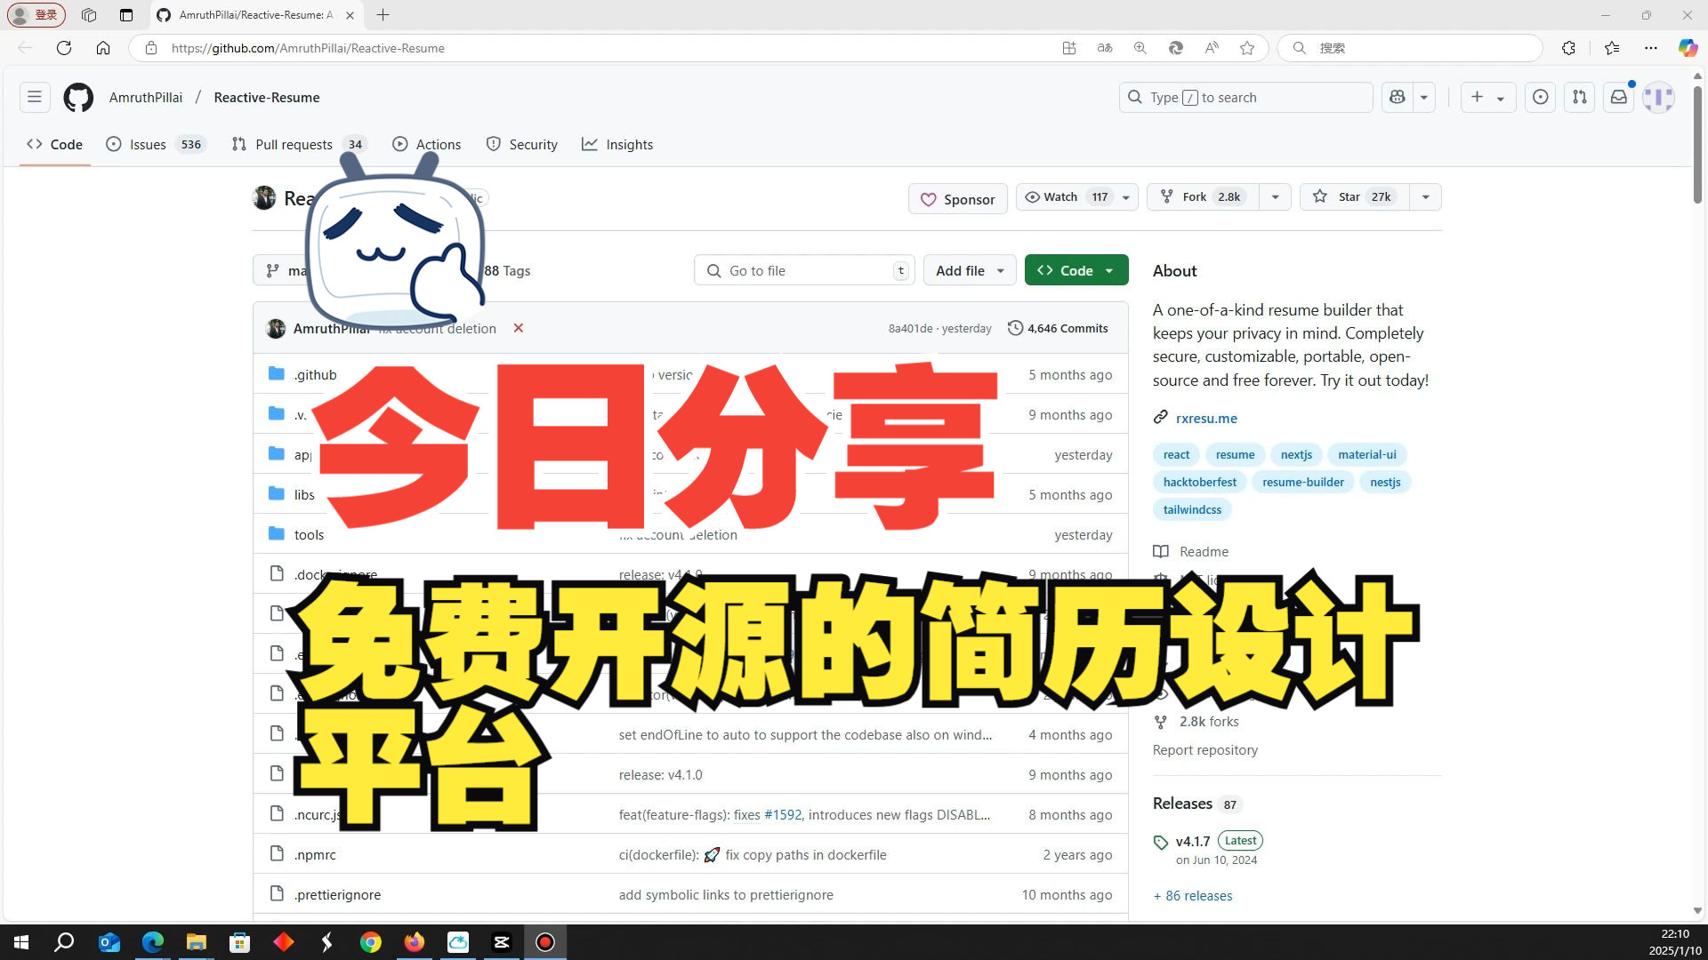Click the Actions tab icon
The image size is (1708, 960).
click(400, 144)
